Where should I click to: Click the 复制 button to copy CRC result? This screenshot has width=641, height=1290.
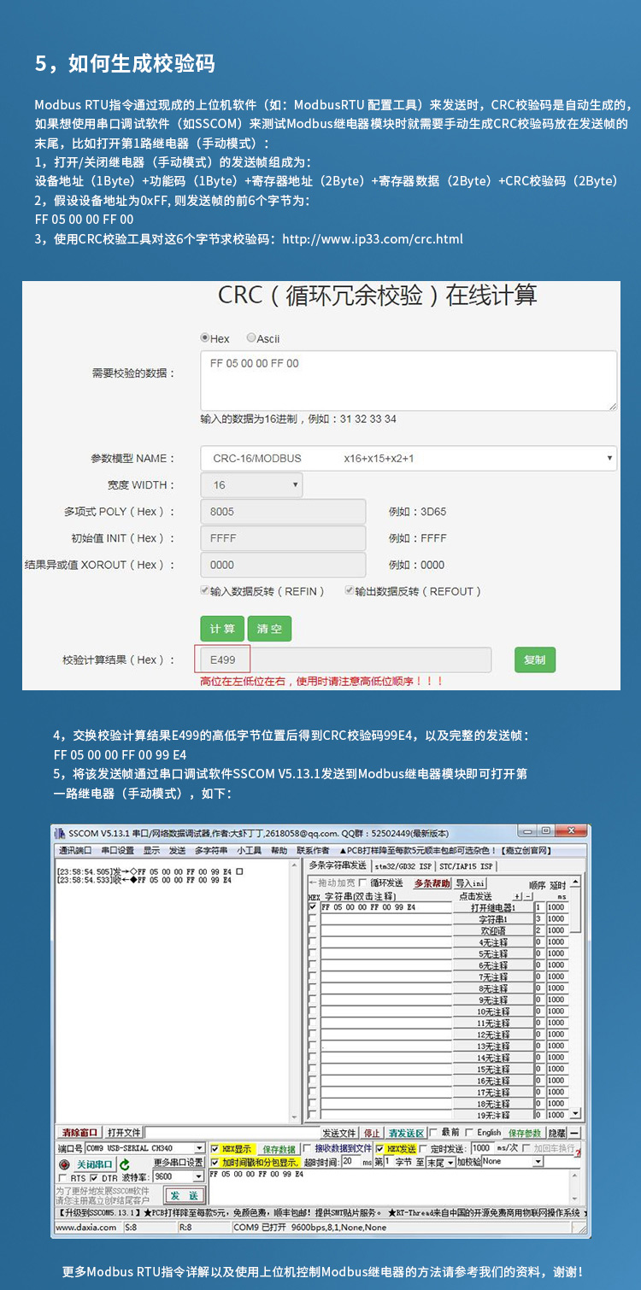[534, 660]
